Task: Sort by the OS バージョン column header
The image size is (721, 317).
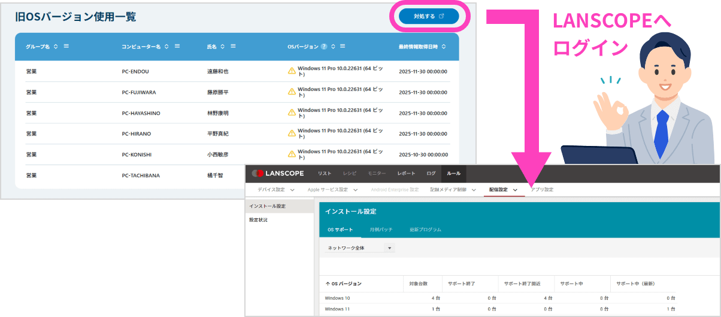Action: tap(344, 284)
